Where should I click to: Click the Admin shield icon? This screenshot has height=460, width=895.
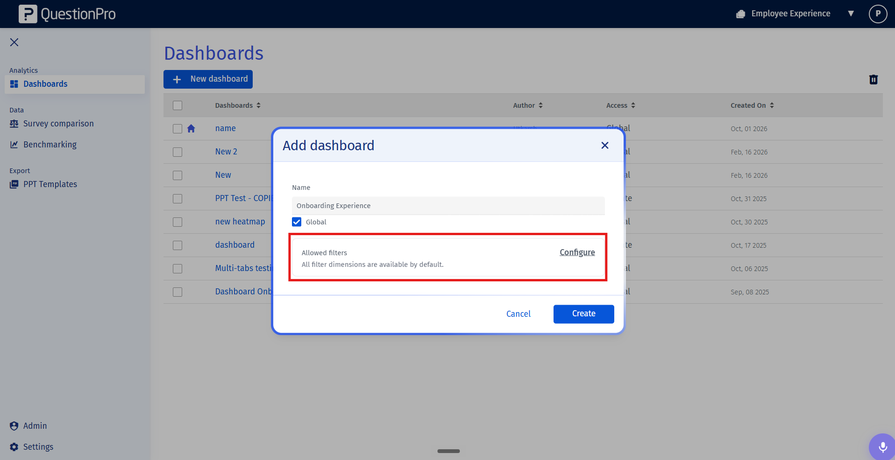tap(14, 426)
